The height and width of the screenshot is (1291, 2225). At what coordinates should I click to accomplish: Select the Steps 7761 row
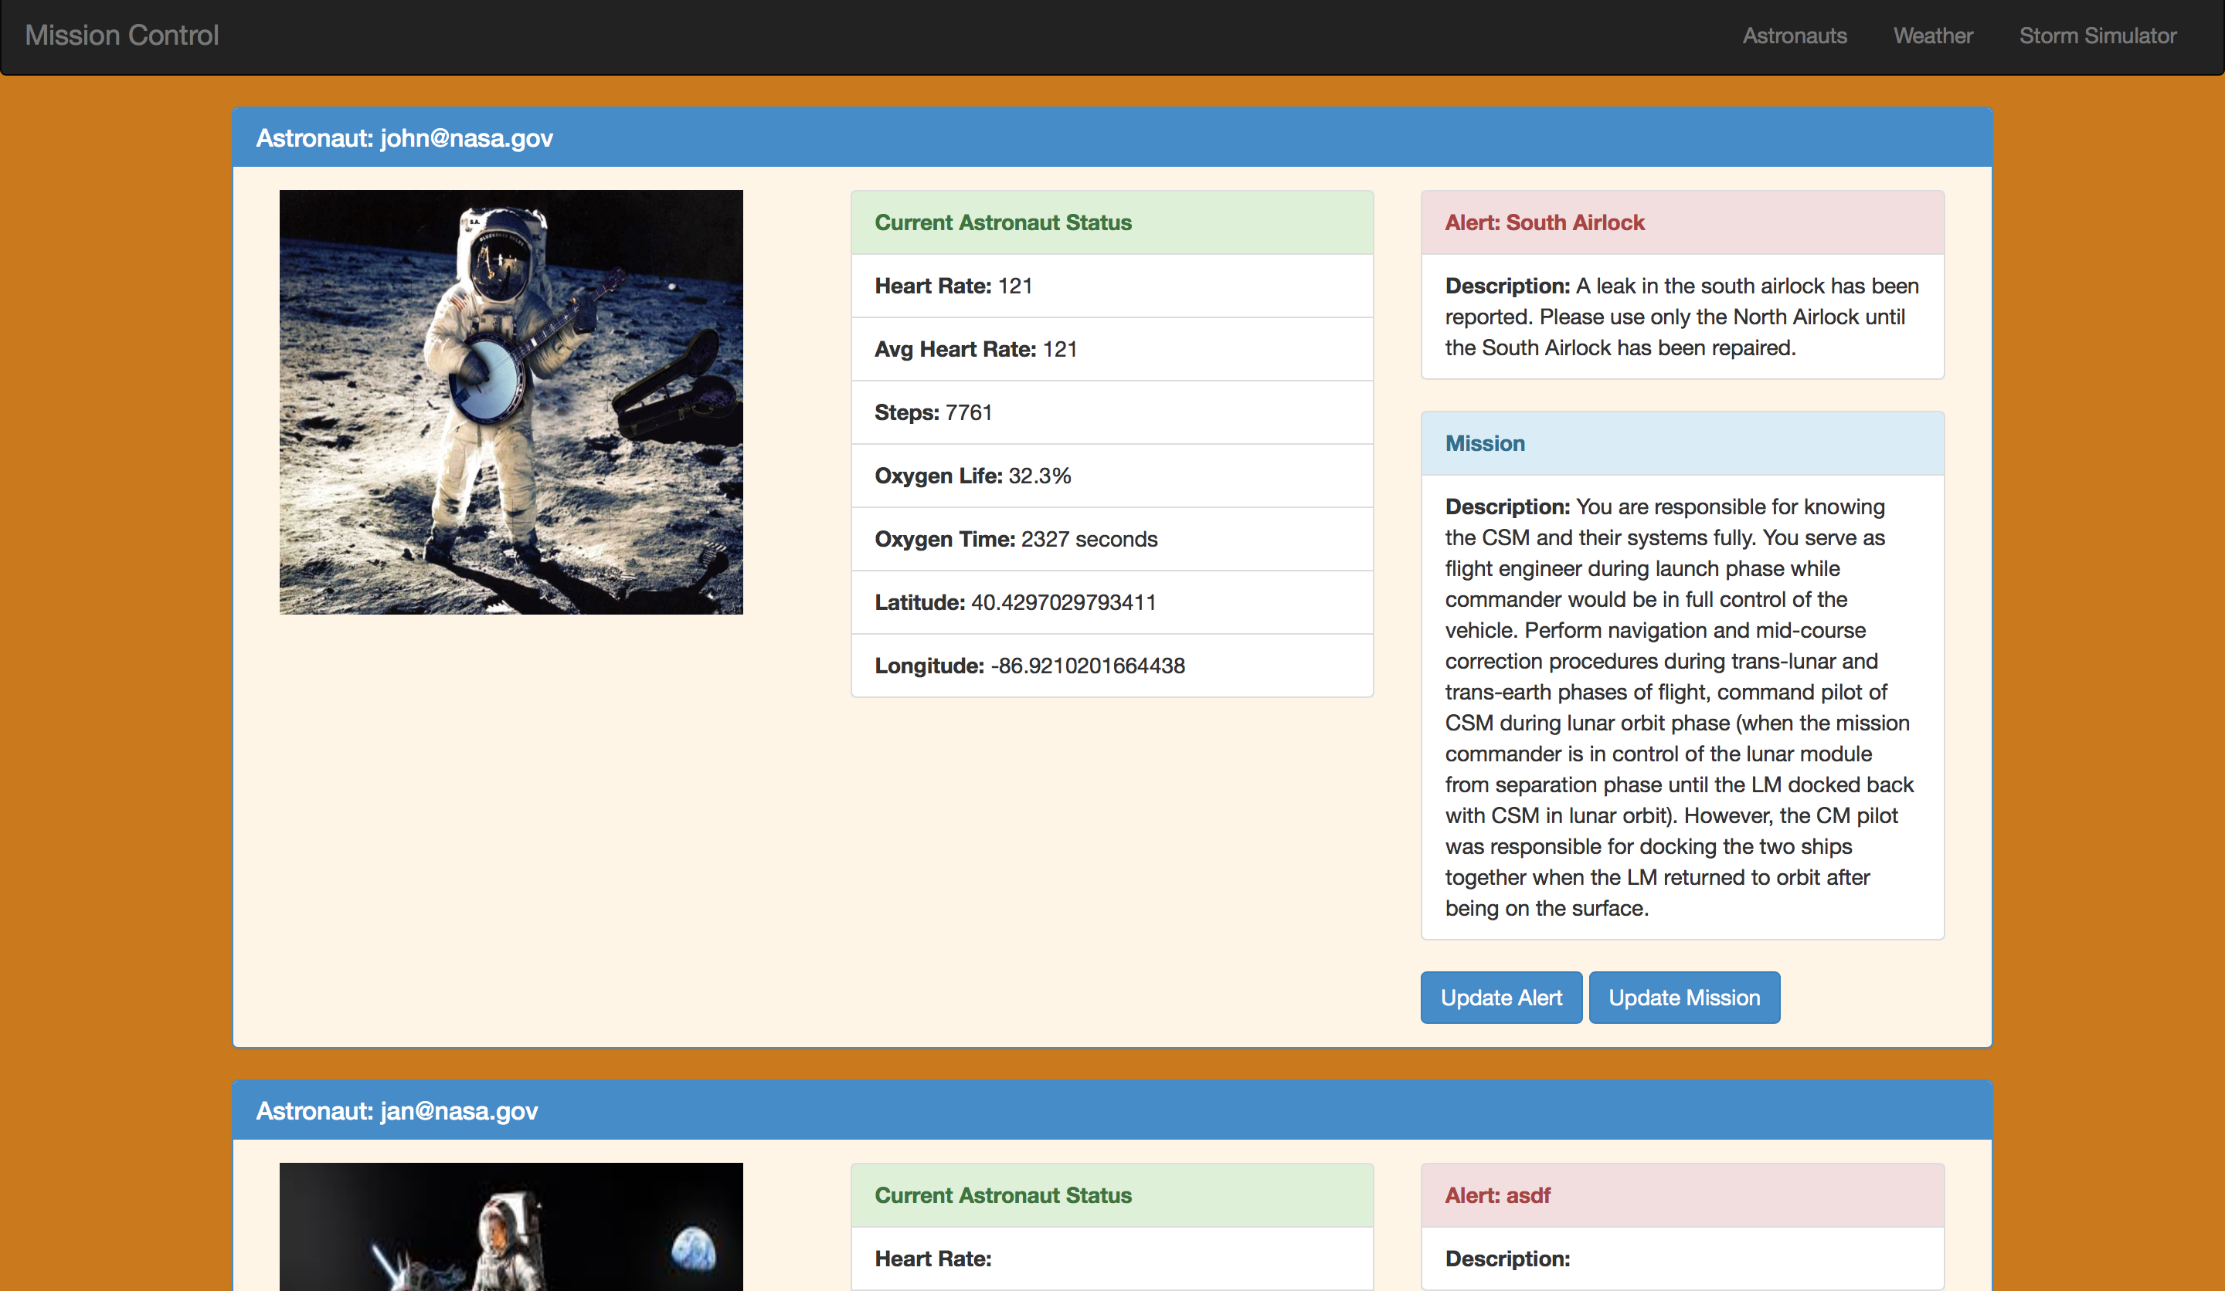click(1111, 412)
